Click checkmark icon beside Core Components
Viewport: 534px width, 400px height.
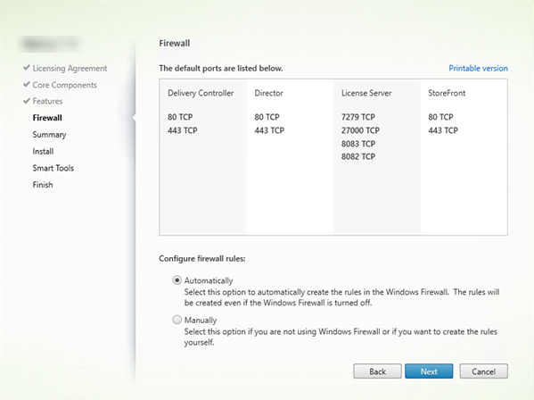[x=27, y=84]
